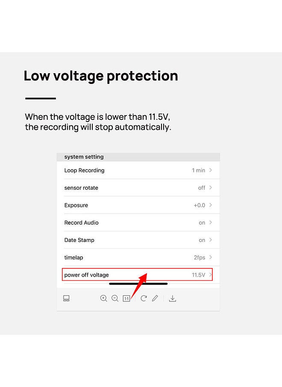Expand the Loop Recording chevron

211,170
